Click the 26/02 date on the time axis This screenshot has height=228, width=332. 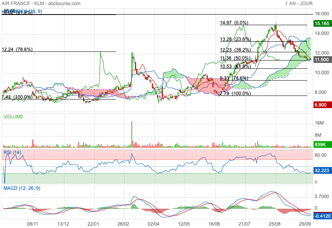[x=124, y=223]
